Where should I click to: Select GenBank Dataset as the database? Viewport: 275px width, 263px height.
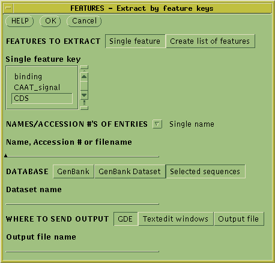pyautogui.click(x=130, y=172)
